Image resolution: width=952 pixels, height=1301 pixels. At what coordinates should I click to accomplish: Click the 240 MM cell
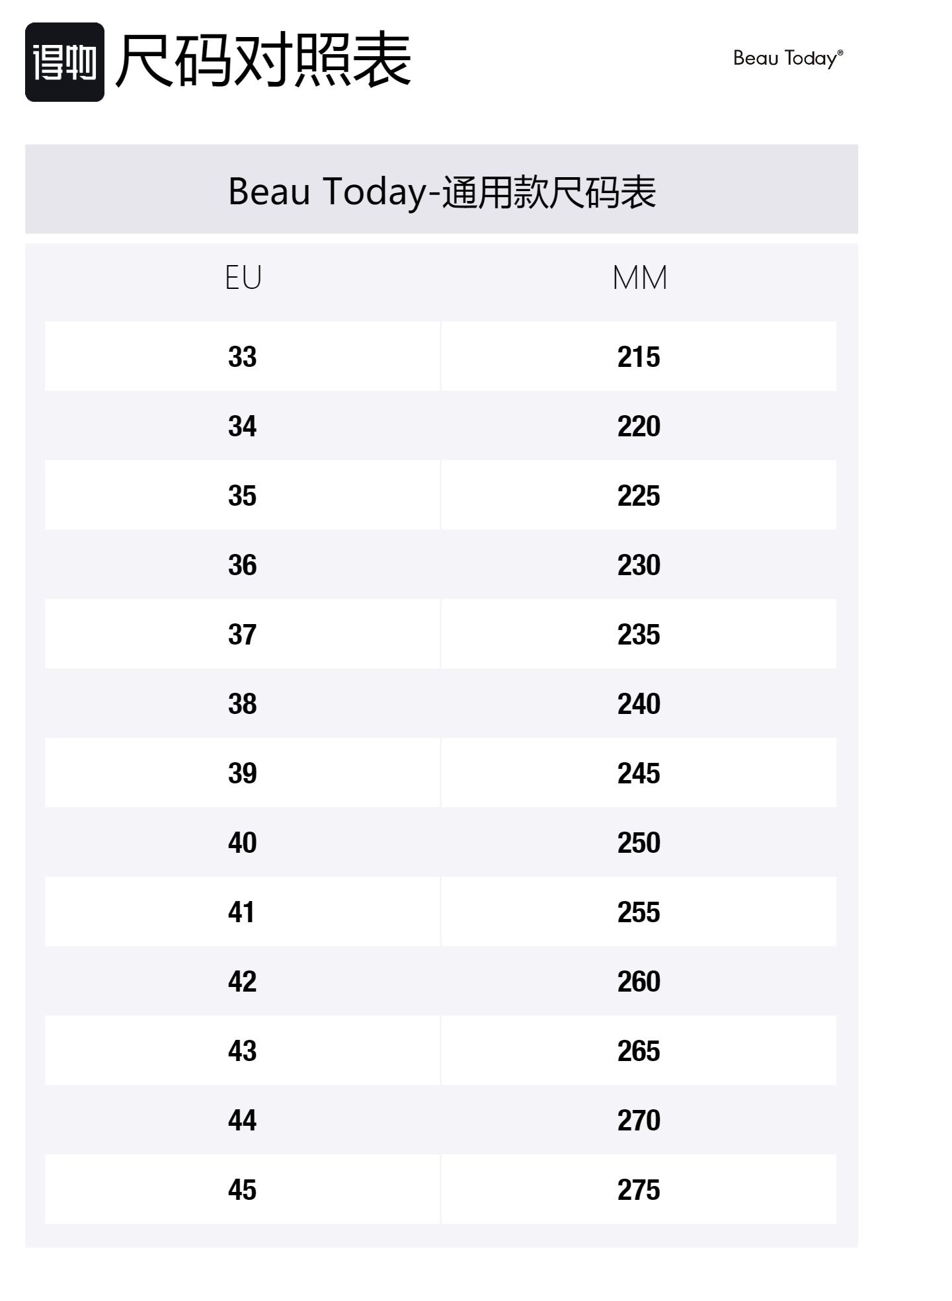click(x=639, y=704)
